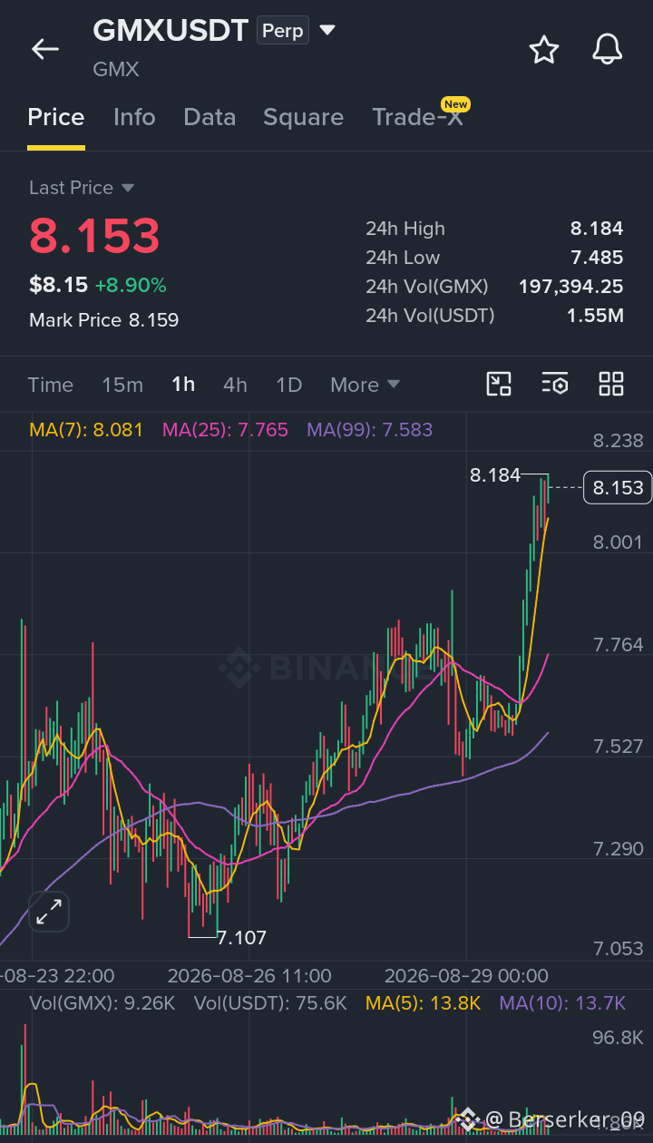Tap the 96.8K volume axis label

coord(618,1038)
